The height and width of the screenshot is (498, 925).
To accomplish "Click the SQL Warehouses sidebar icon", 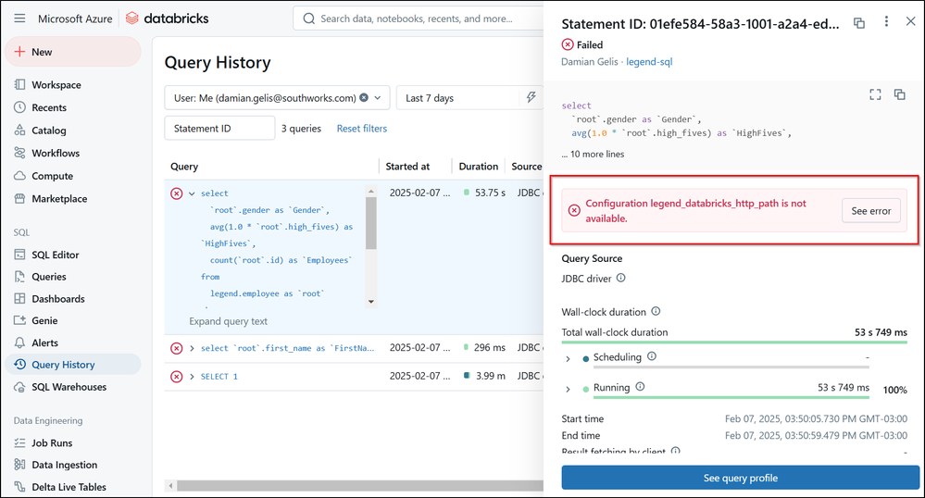I will pyautogui.click(x=20, y=387).
